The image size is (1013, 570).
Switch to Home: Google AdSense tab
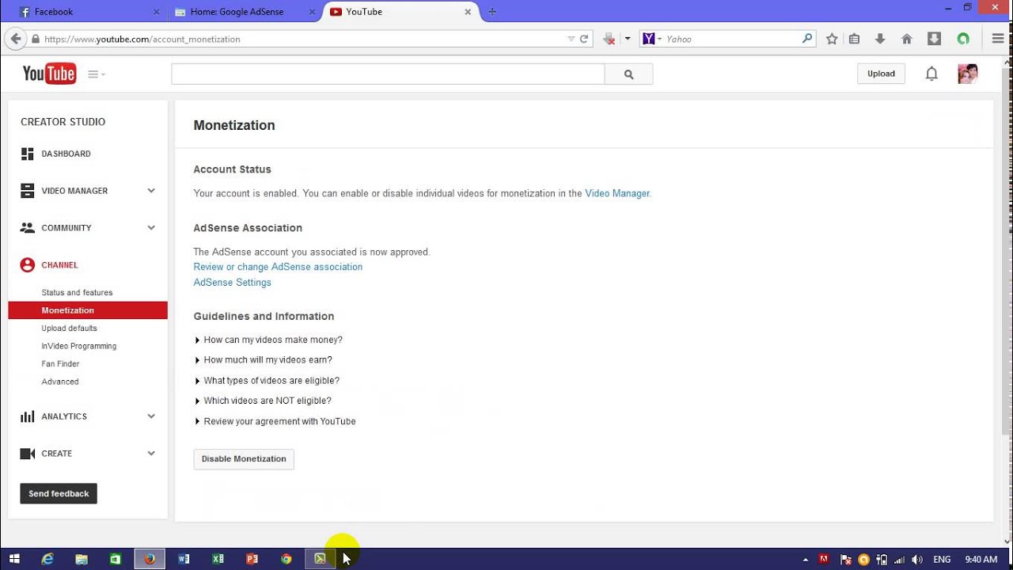point(245,12)
